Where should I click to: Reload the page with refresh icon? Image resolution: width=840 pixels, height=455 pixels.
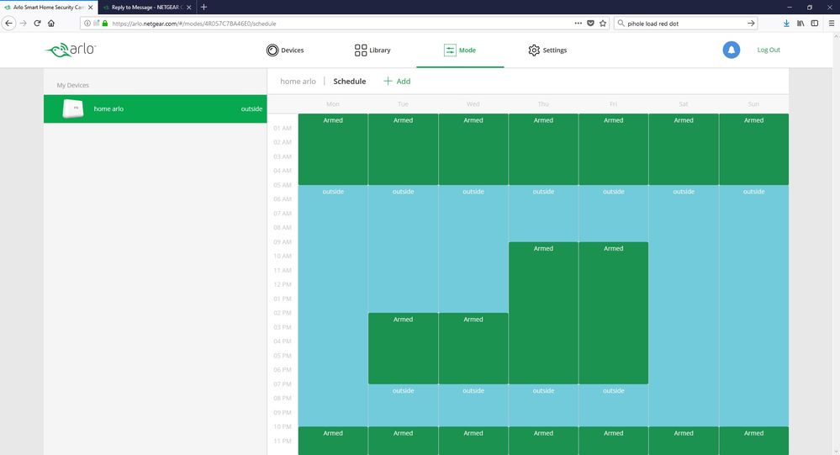[x=37, y=23]
